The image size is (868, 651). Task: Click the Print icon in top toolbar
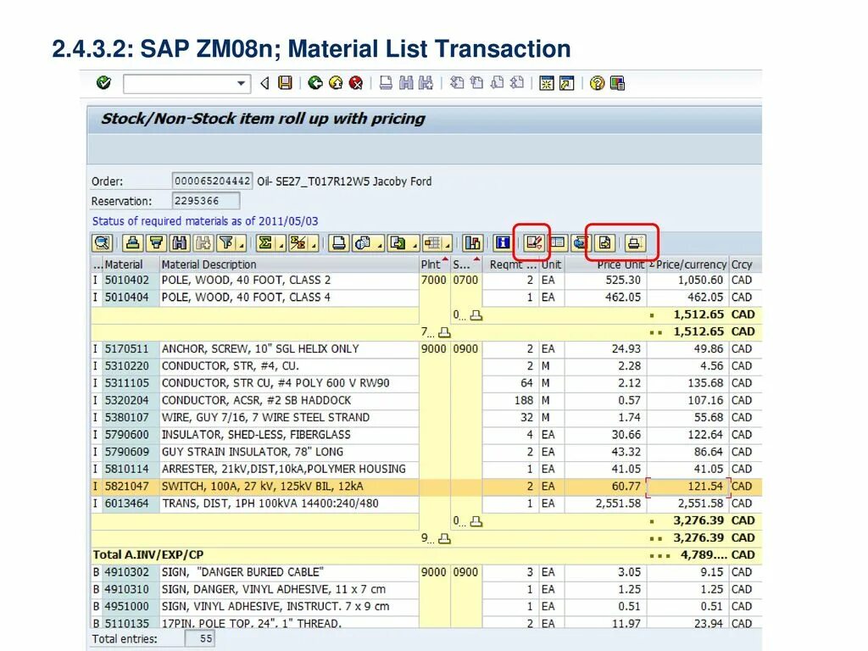(386, 83)
